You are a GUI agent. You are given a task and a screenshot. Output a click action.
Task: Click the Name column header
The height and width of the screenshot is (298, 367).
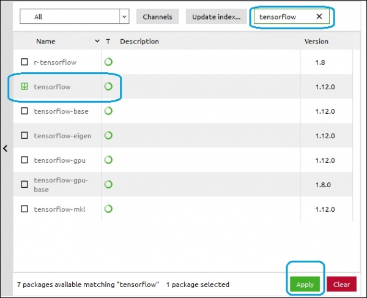coord(46,42)
